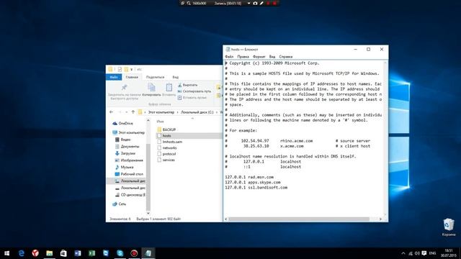Select Документы in the navigation pane
Screen dimensions: 461x259
pos(130,146)
